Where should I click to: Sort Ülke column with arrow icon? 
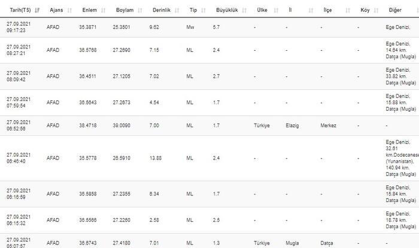276,10
